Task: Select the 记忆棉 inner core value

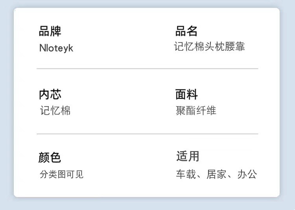Action: click(x=55, y=111)
